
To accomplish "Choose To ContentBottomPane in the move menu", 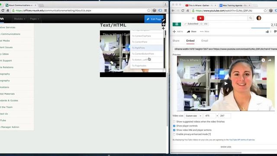I will coord(146,54).
